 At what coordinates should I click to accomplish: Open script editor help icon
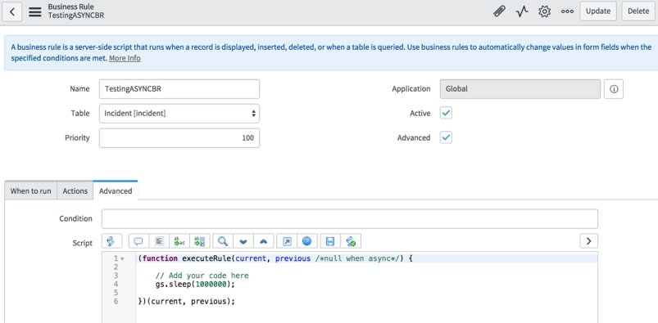coord(307,241)
